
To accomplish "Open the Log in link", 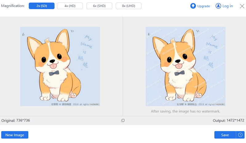I will [x=228, y=6].
